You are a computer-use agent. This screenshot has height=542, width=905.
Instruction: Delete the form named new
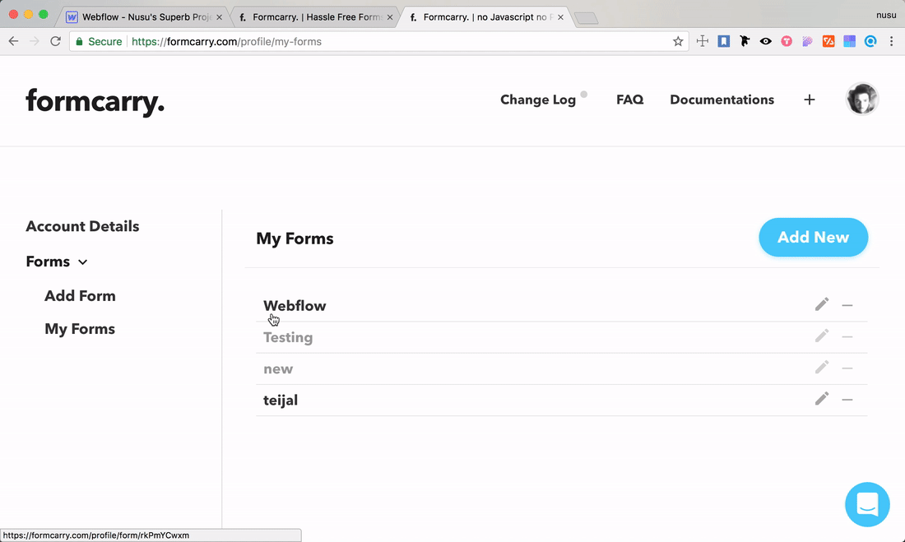(847, 368)
